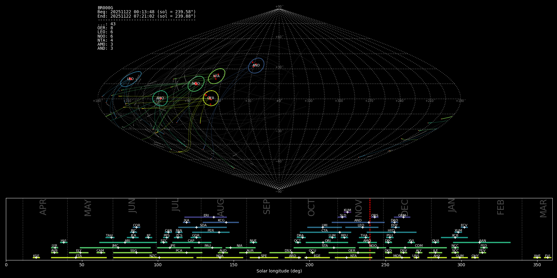Click the 'End: 20251122 07:21:02' line
The image size is (557, 278).
(x=147, y=16)
